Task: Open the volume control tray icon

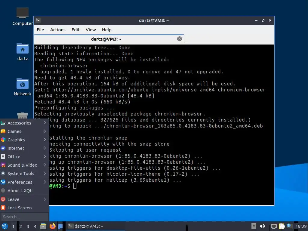Action: coord(262,226)
